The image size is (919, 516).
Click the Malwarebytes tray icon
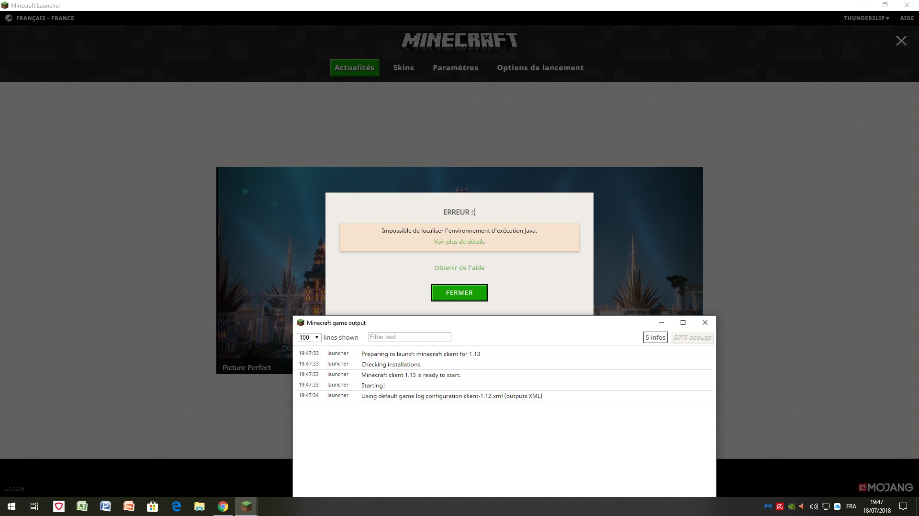[x=768, y=506]
